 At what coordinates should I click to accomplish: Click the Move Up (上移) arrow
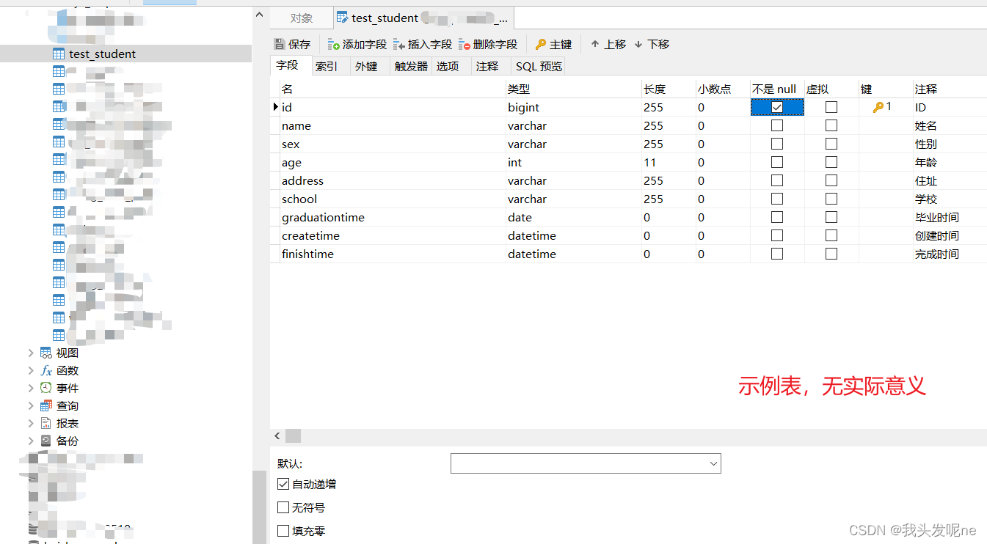point(595,44)
